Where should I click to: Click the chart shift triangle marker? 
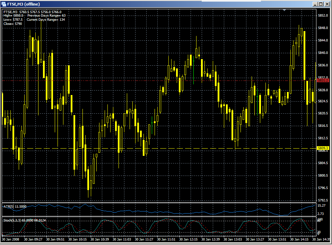(285, 10)
